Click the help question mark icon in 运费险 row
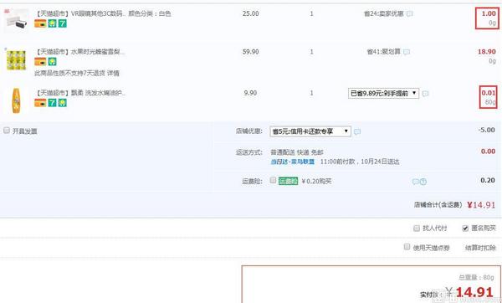The width and height of the screenshot is (502, 303). pos(423,182)
